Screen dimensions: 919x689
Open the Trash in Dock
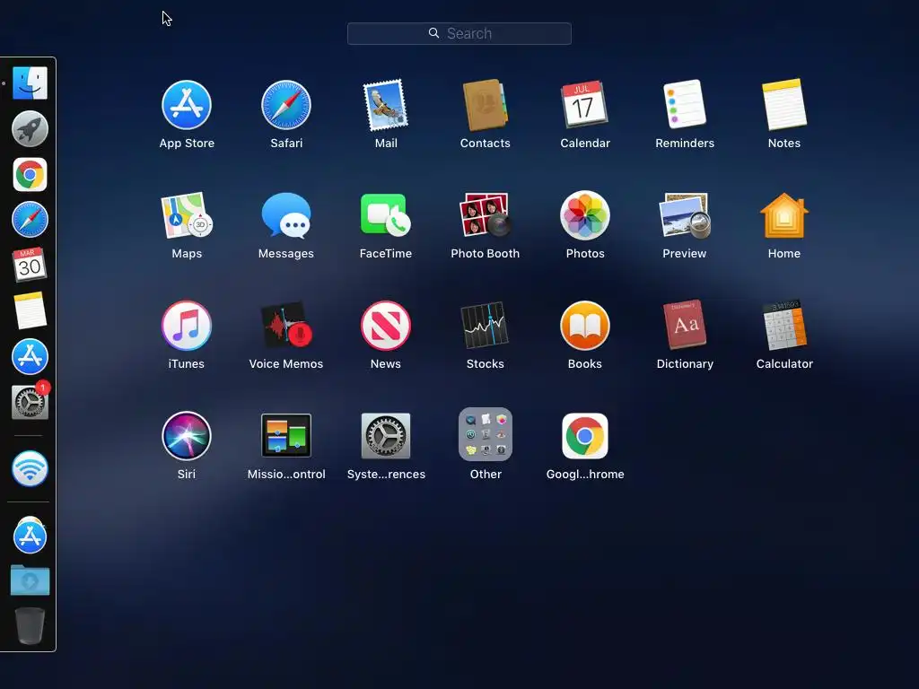(x=30, y=625)
